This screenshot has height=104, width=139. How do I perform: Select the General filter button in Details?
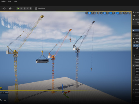click(137, 60)
